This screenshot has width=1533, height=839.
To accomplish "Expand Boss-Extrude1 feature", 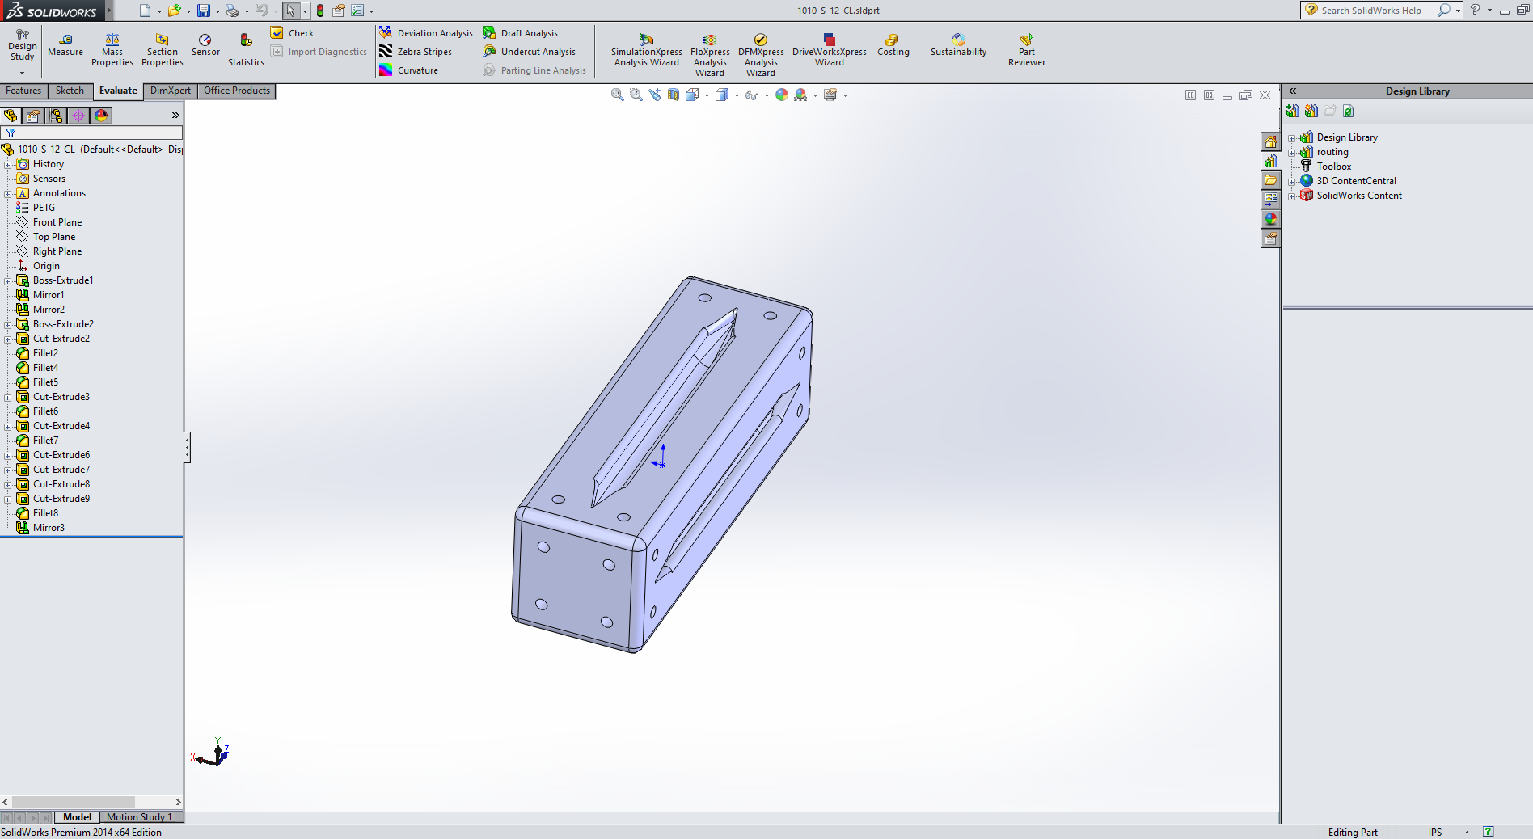I will click(8, 281).
